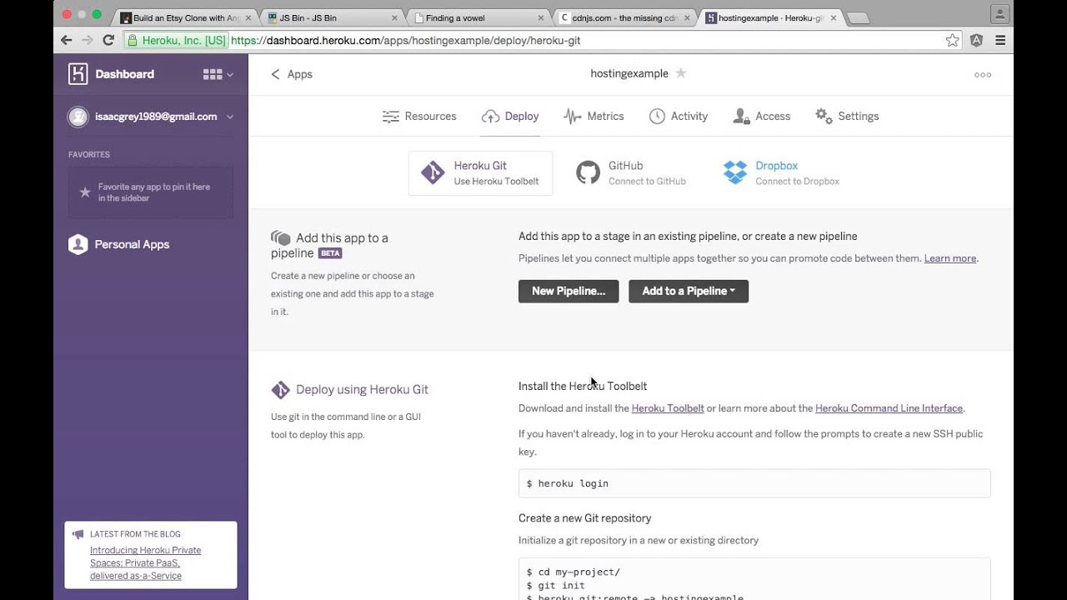The width and height of the screenshot is (1067, 600).
Task: Click the browser address bar URL
Action: point(405,40)
